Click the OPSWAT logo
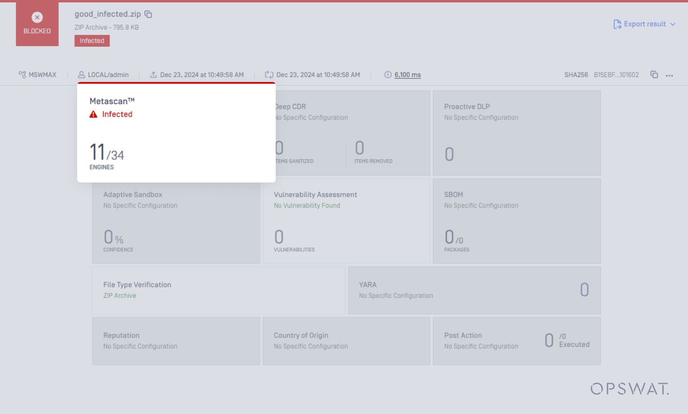 629,389
